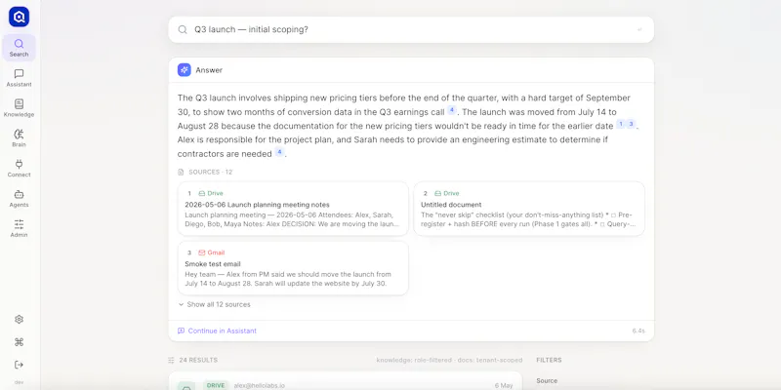This screenshot has height=390, width=781.
Task: Log out using the exit icon
Action: (x=19, y=365)
